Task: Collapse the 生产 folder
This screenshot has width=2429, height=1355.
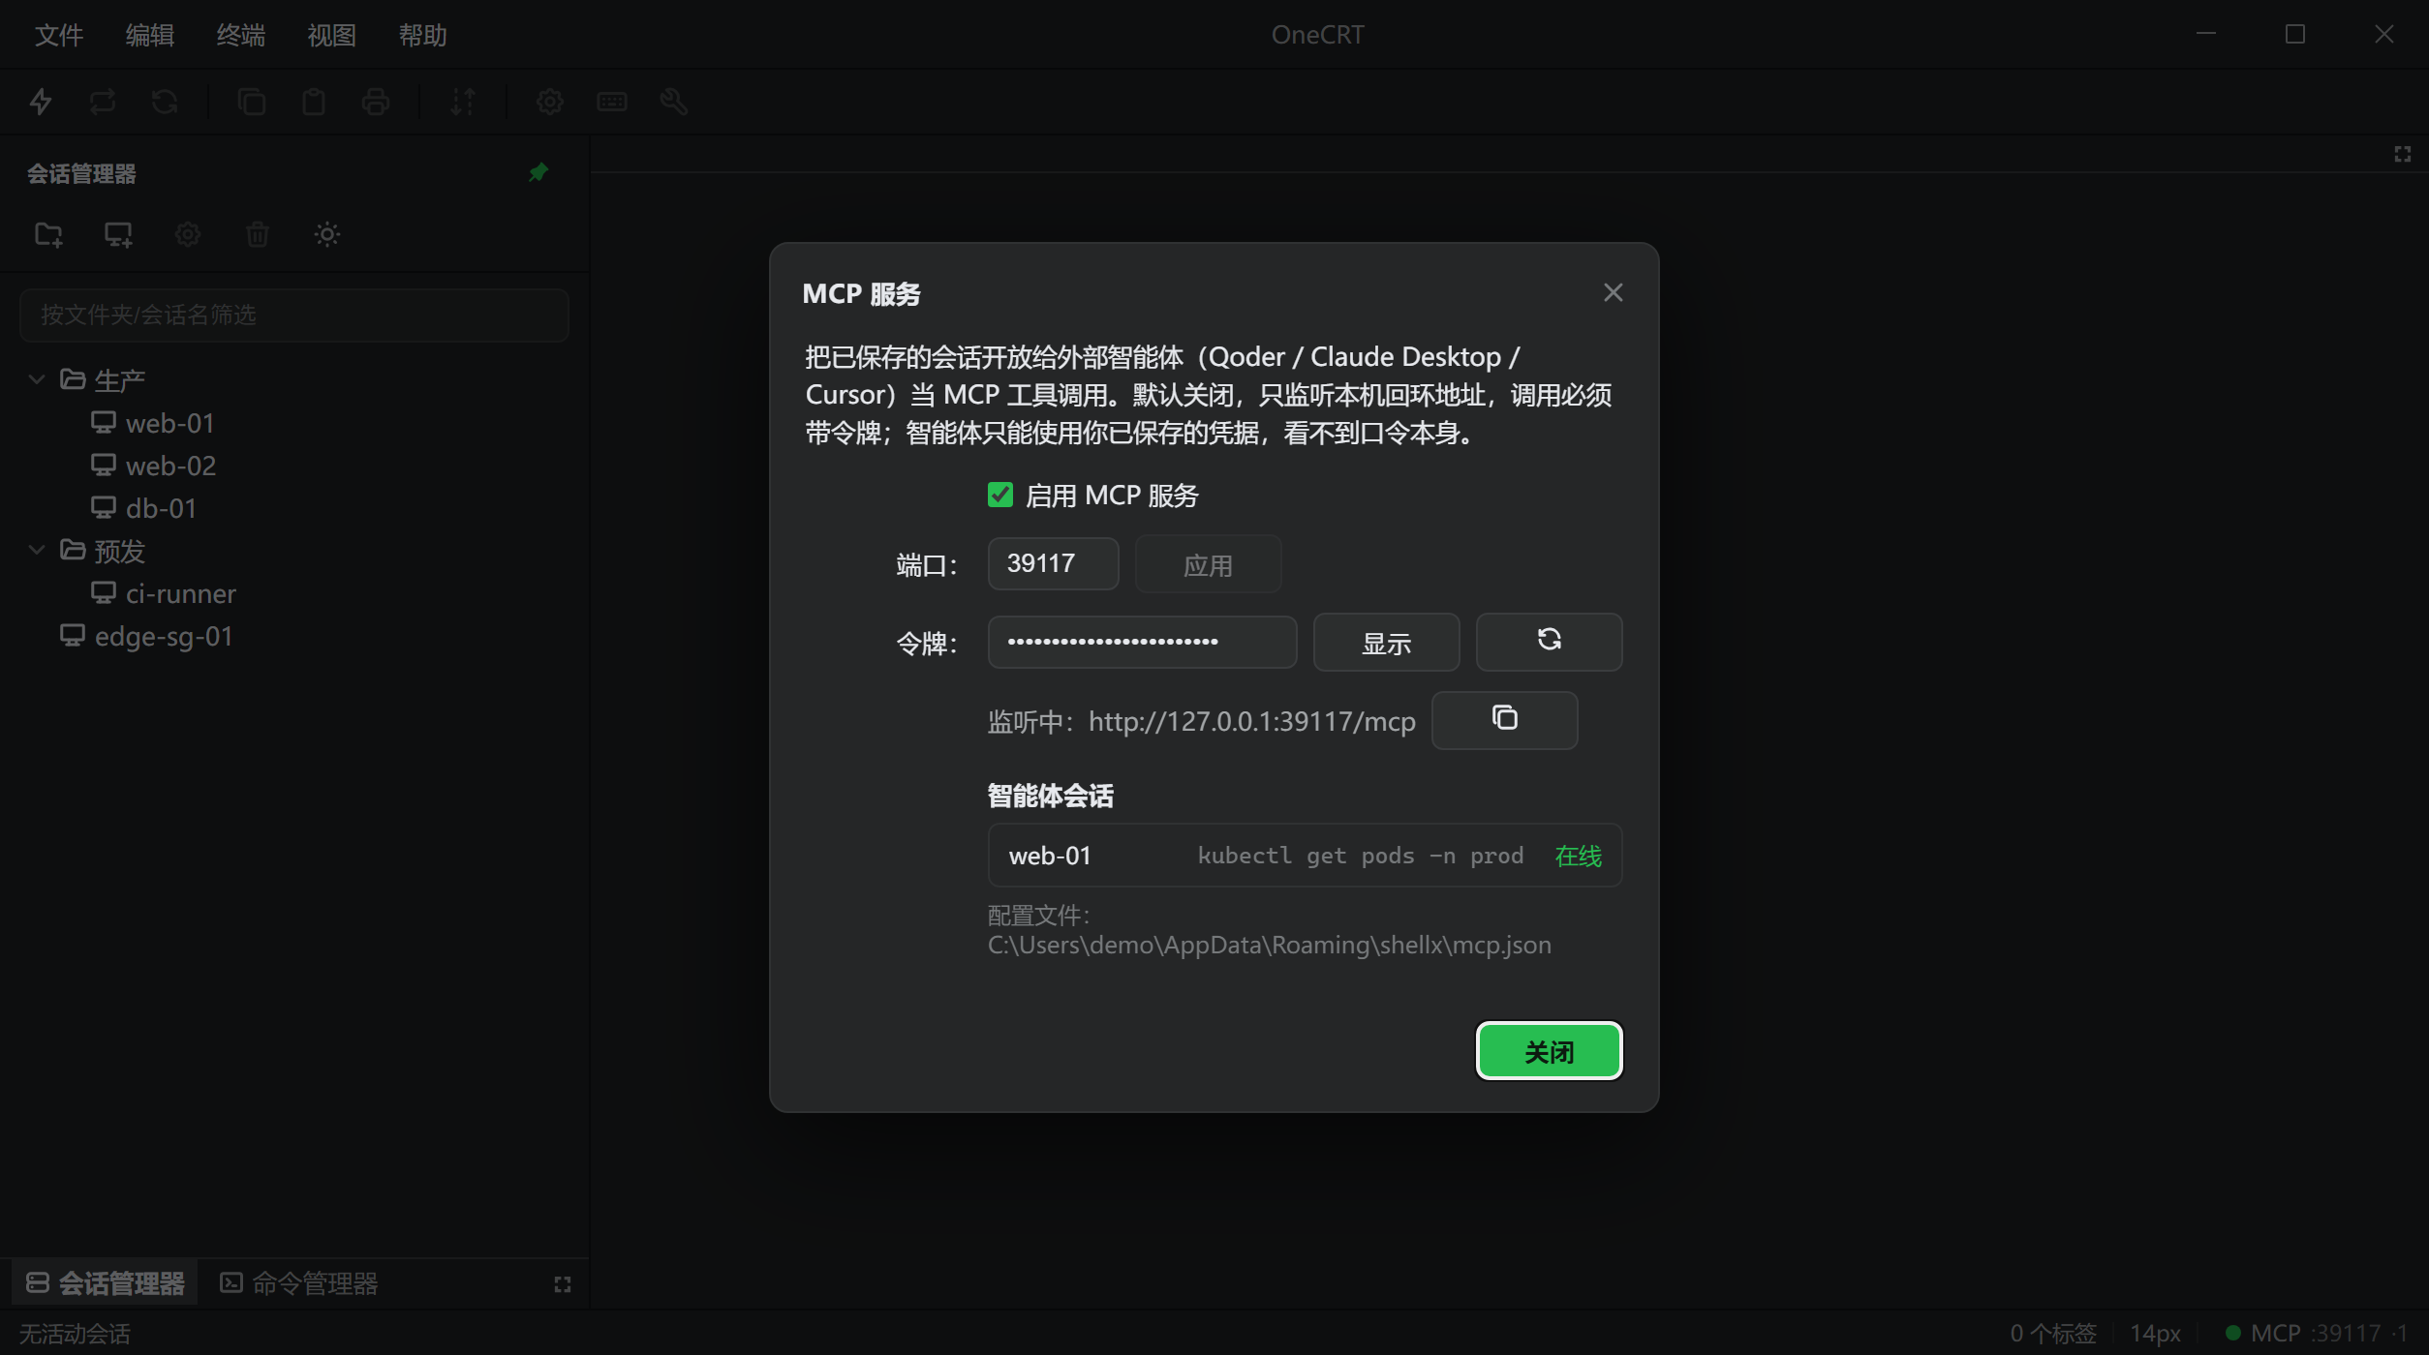Action: [x=37, y=379]
